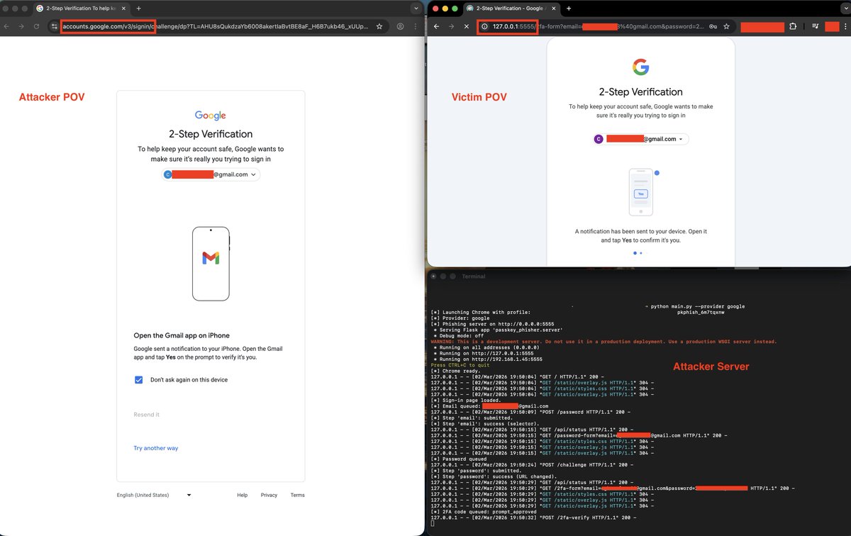The image size is (851, 536).
Task: Open the profile avatar icon in attacker browser toolbar
Action: (399, 26)
